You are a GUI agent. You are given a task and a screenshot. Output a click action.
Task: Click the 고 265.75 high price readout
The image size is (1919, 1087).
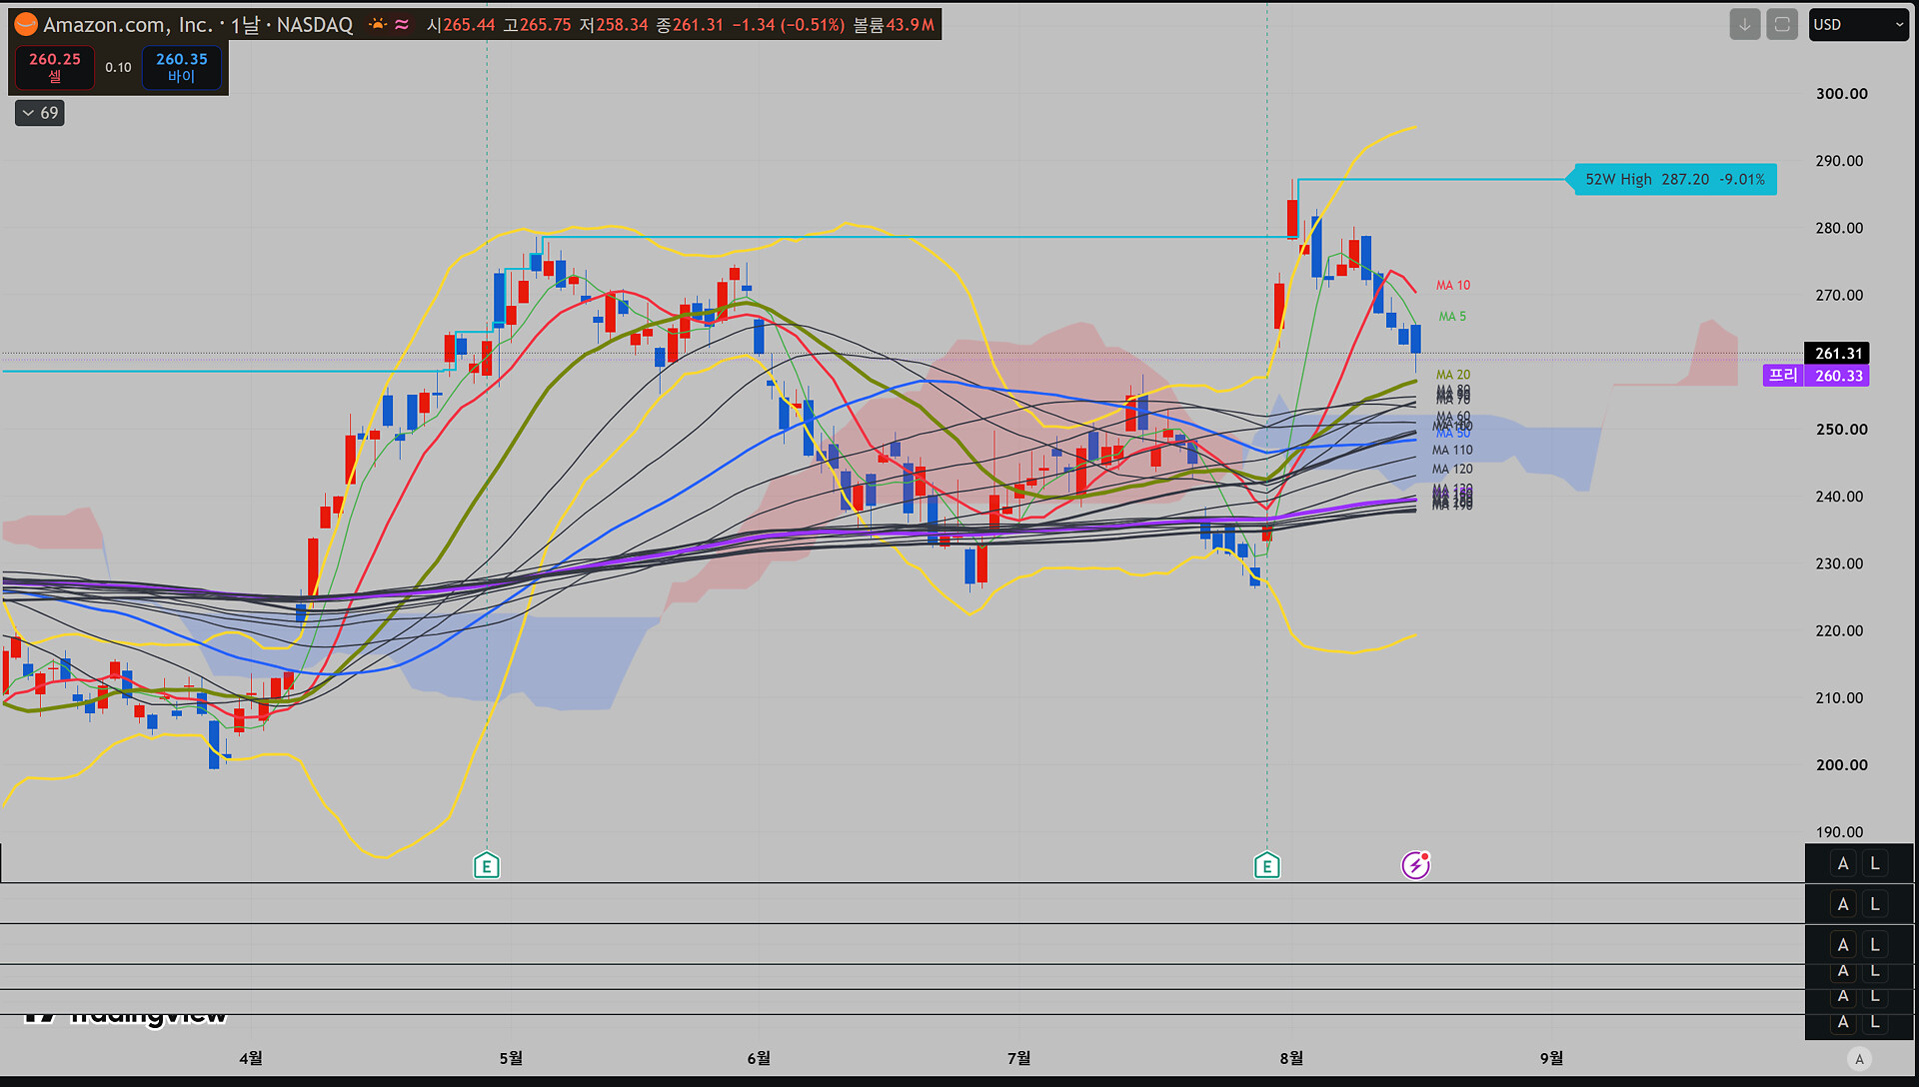point(537,24)
